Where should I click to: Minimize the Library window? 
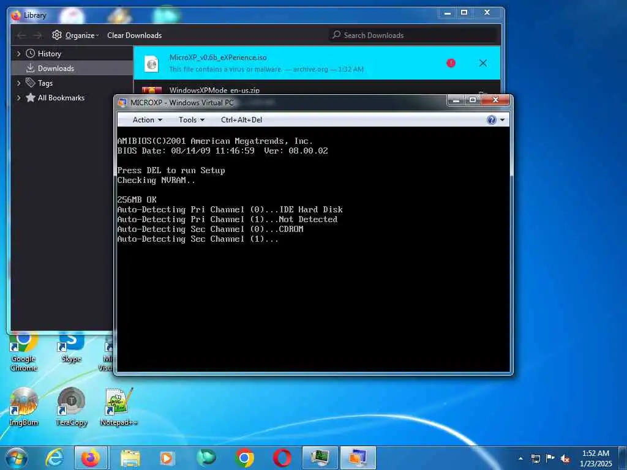pyautogui.click(x=448, y=13)
